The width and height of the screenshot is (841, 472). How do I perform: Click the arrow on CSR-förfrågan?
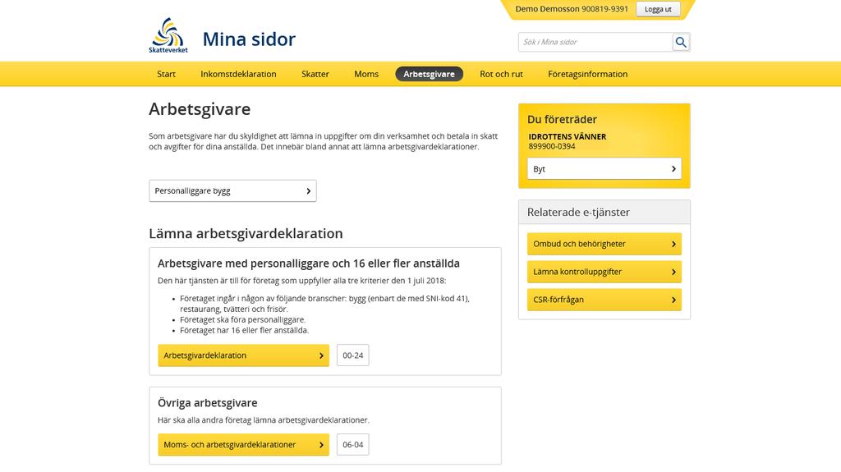tap(673, 300)
